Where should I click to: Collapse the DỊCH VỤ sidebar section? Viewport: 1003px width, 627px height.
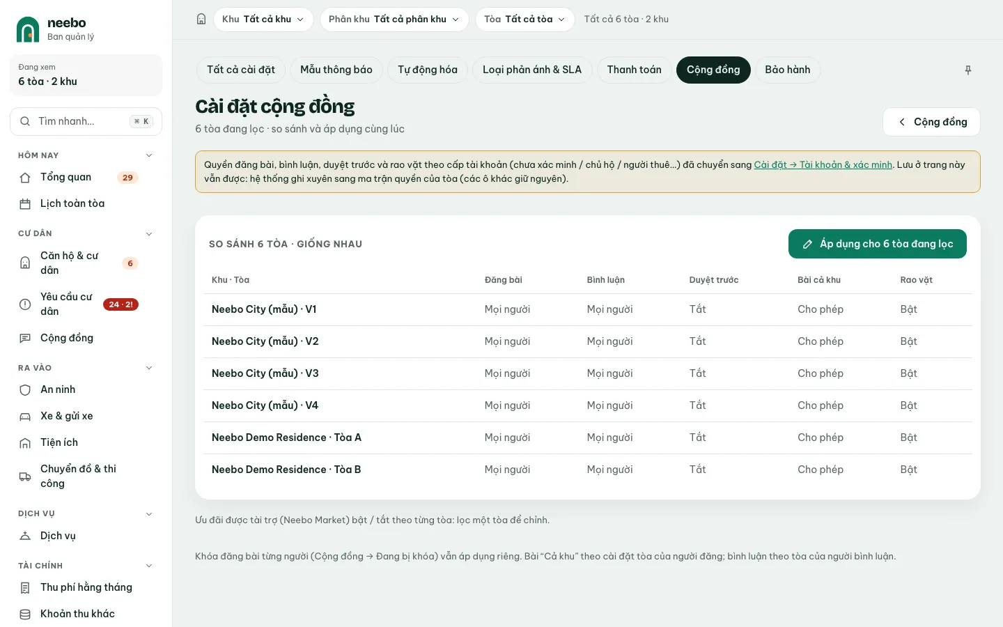coord(149,514)
